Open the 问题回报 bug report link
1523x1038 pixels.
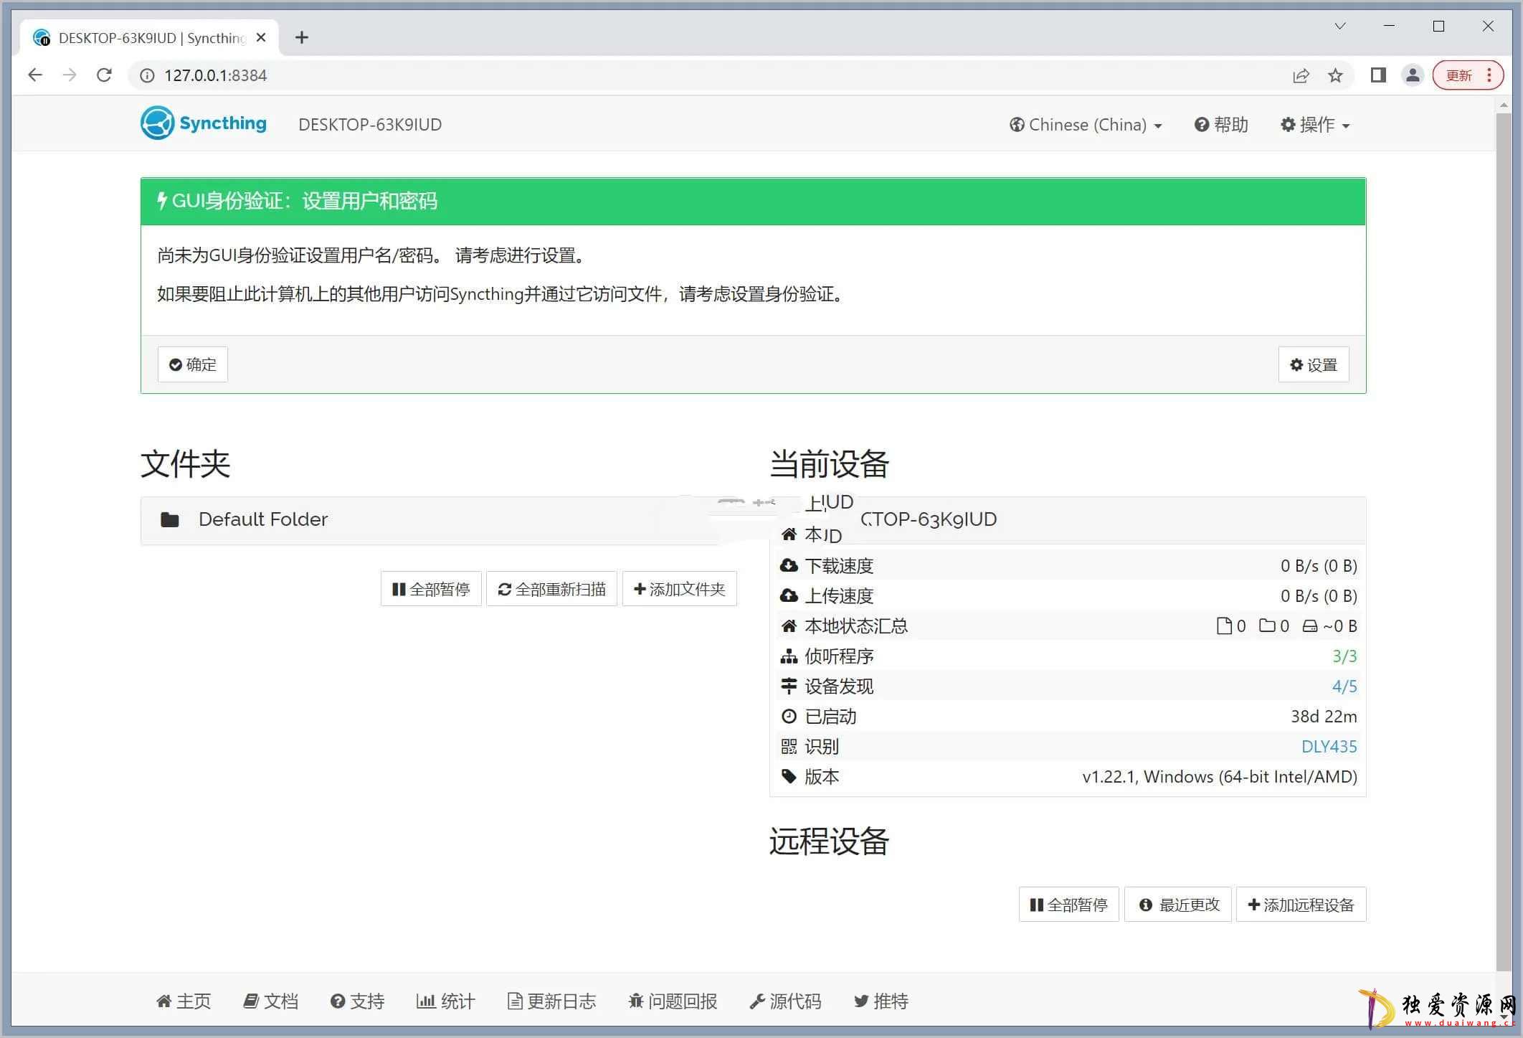tap(673, 1001)
